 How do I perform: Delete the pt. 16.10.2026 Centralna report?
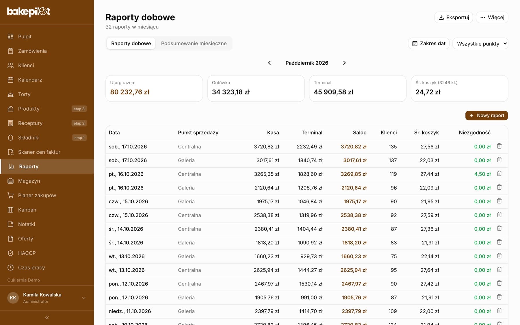499,174
